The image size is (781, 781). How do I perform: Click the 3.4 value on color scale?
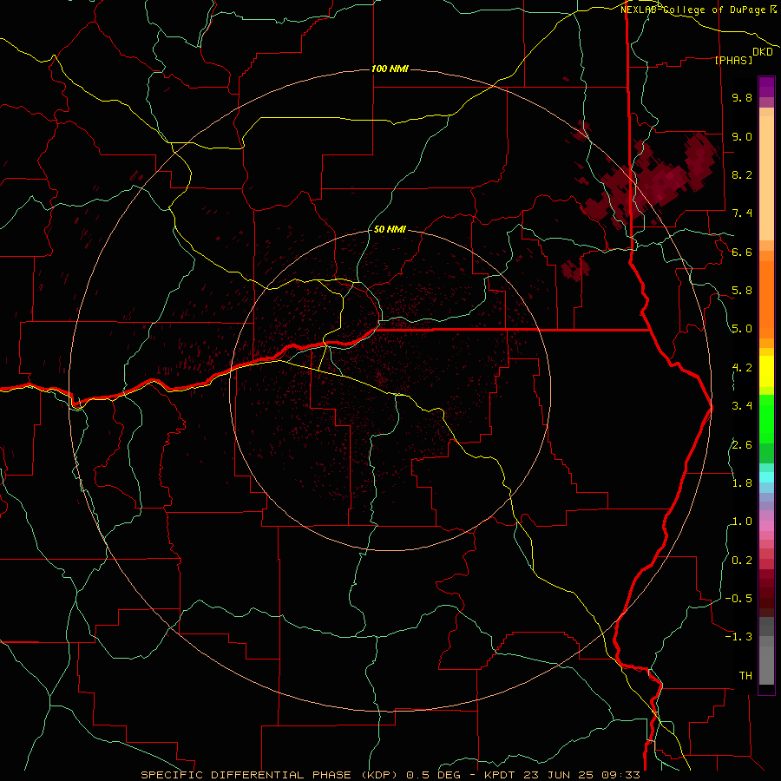pyautogui.click(x=742, y=406)
